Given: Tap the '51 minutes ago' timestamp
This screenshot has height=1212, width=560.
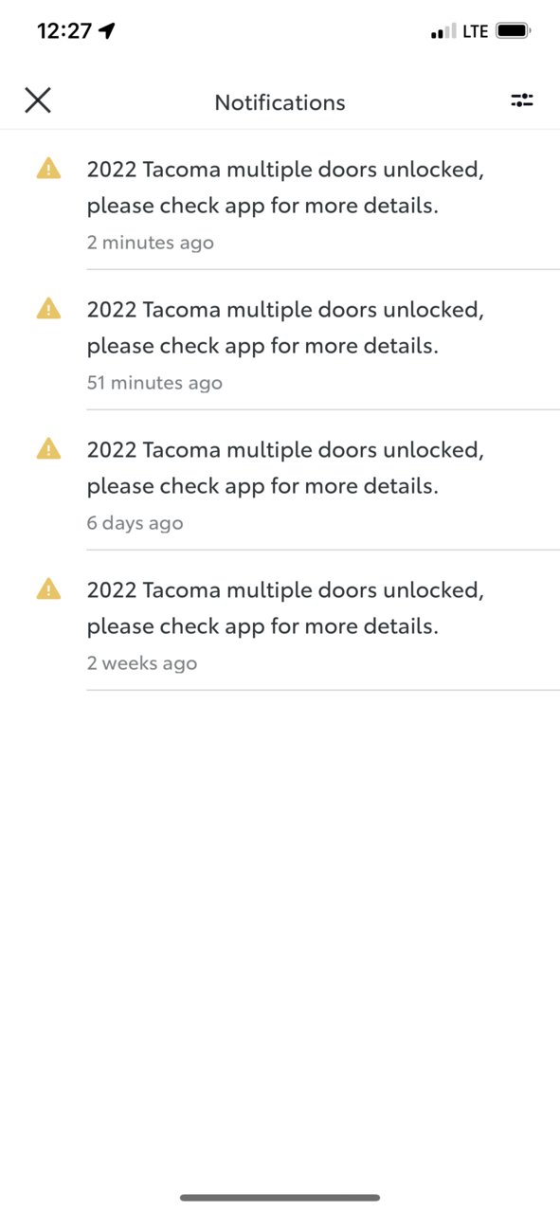Looking at the screenshot, I should point(154,383).
